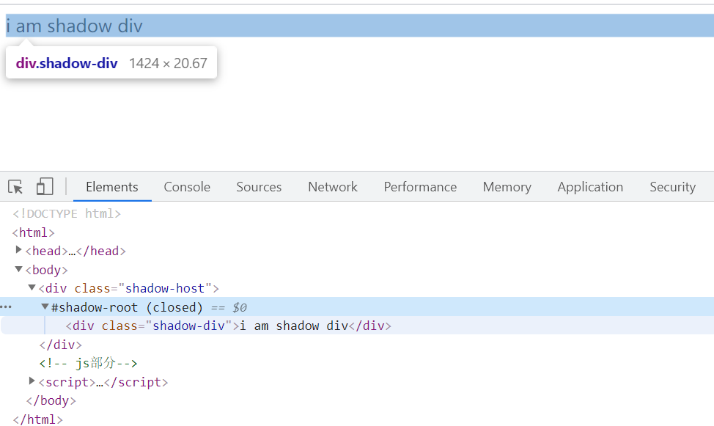Select the closing </div> tag row

tap(61, 345)
